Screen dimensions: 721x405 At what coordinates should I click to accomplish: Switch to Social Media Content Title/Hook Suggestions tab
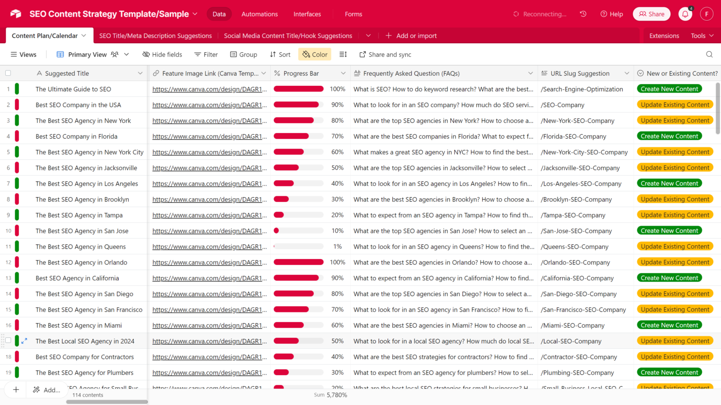(x=288, y=36)
